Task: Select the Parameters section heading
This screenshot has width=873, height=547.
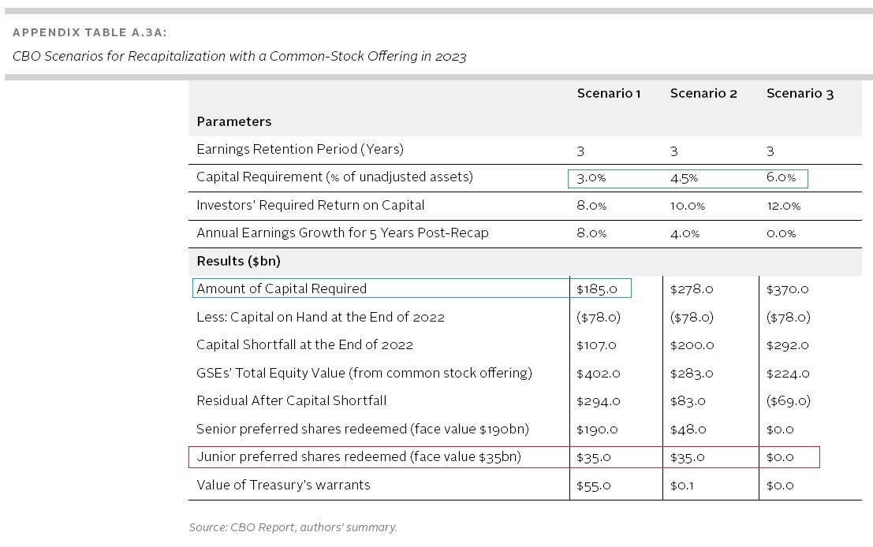Action: (233, 121)
